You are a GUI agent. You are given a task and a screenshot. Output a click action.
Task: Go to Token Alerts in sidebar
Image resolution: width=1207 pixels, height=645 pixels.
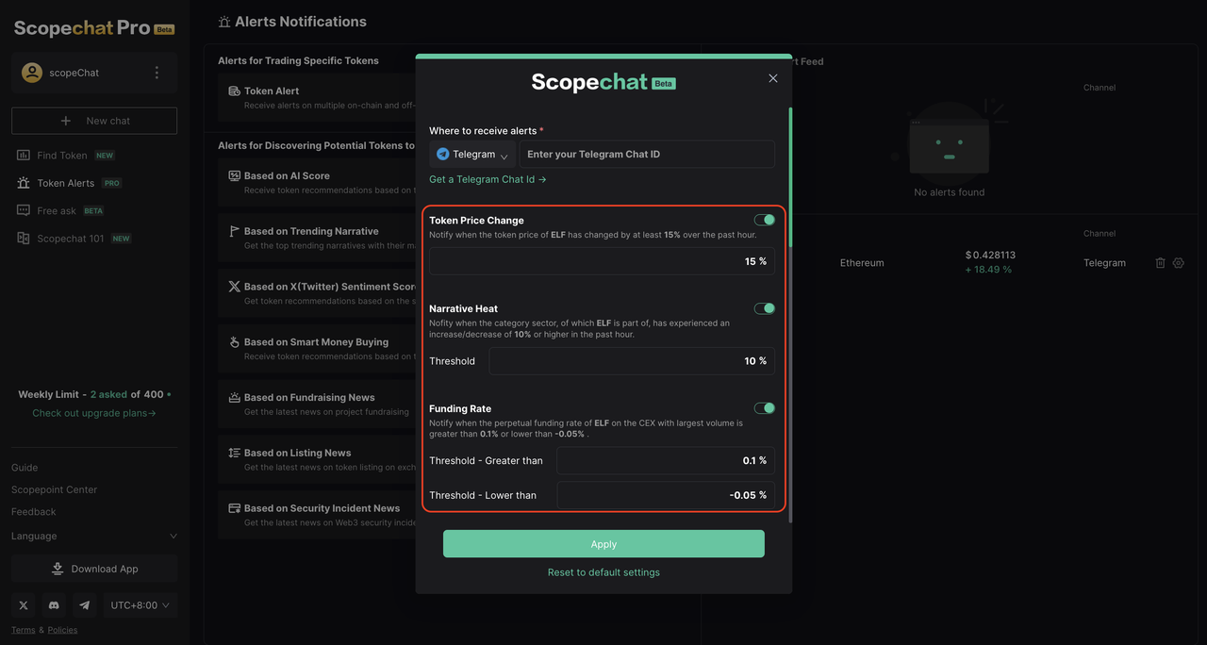(x=65, y=183)
